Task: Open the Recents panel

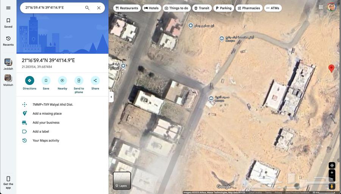Action: coord(8,41)
